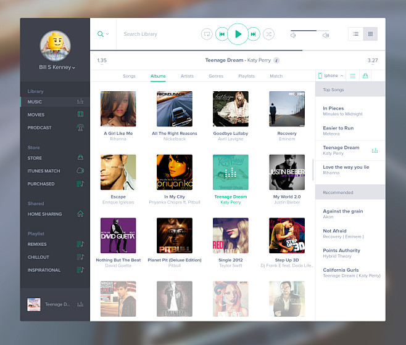Image resolution: width=406 pixels, height=345 pixels.
Task: Click the equalizer icon beside MUSIC
Action: pos(80,101)
